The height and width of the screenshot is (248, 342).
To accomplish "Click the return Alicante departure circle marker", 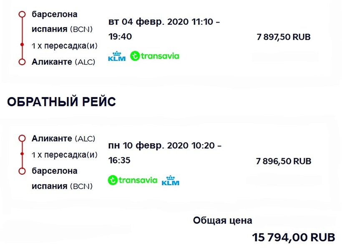I will coord(21,138).
